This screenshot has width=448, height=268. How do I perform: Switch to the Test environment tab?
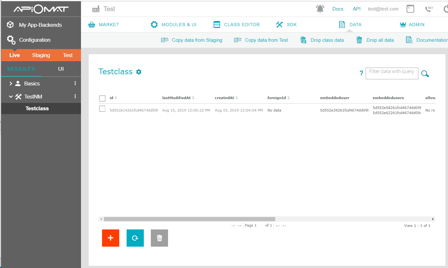click(68, 55)
